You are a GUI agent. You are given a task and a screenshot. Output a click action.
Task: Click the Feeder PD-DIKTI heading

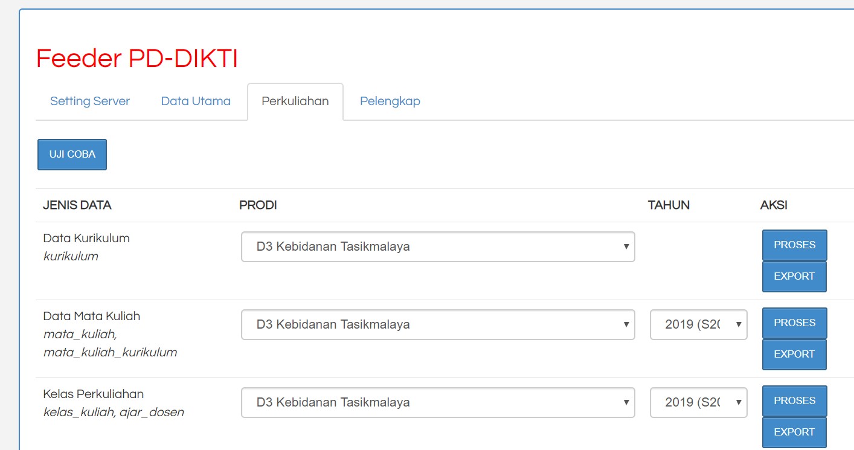click(x=137, y=59)
